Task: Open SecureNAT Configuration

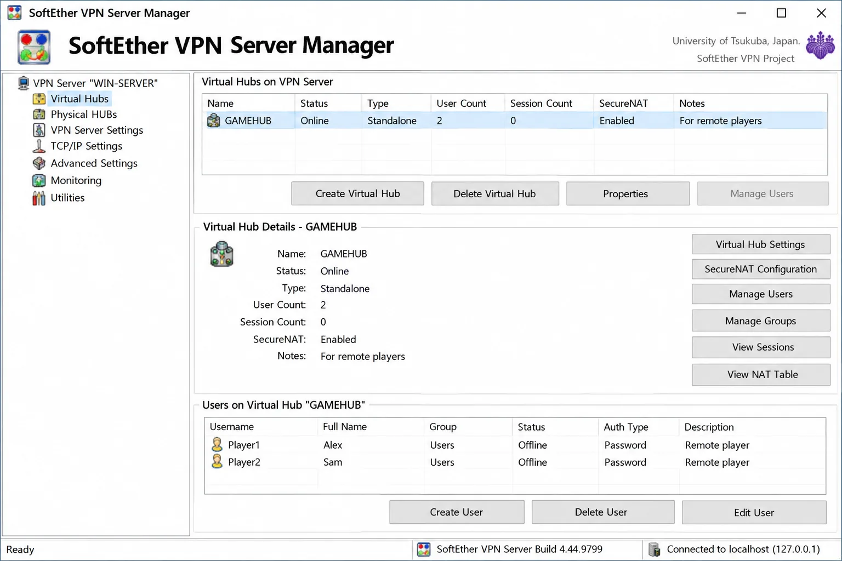Action: (761, 269)
